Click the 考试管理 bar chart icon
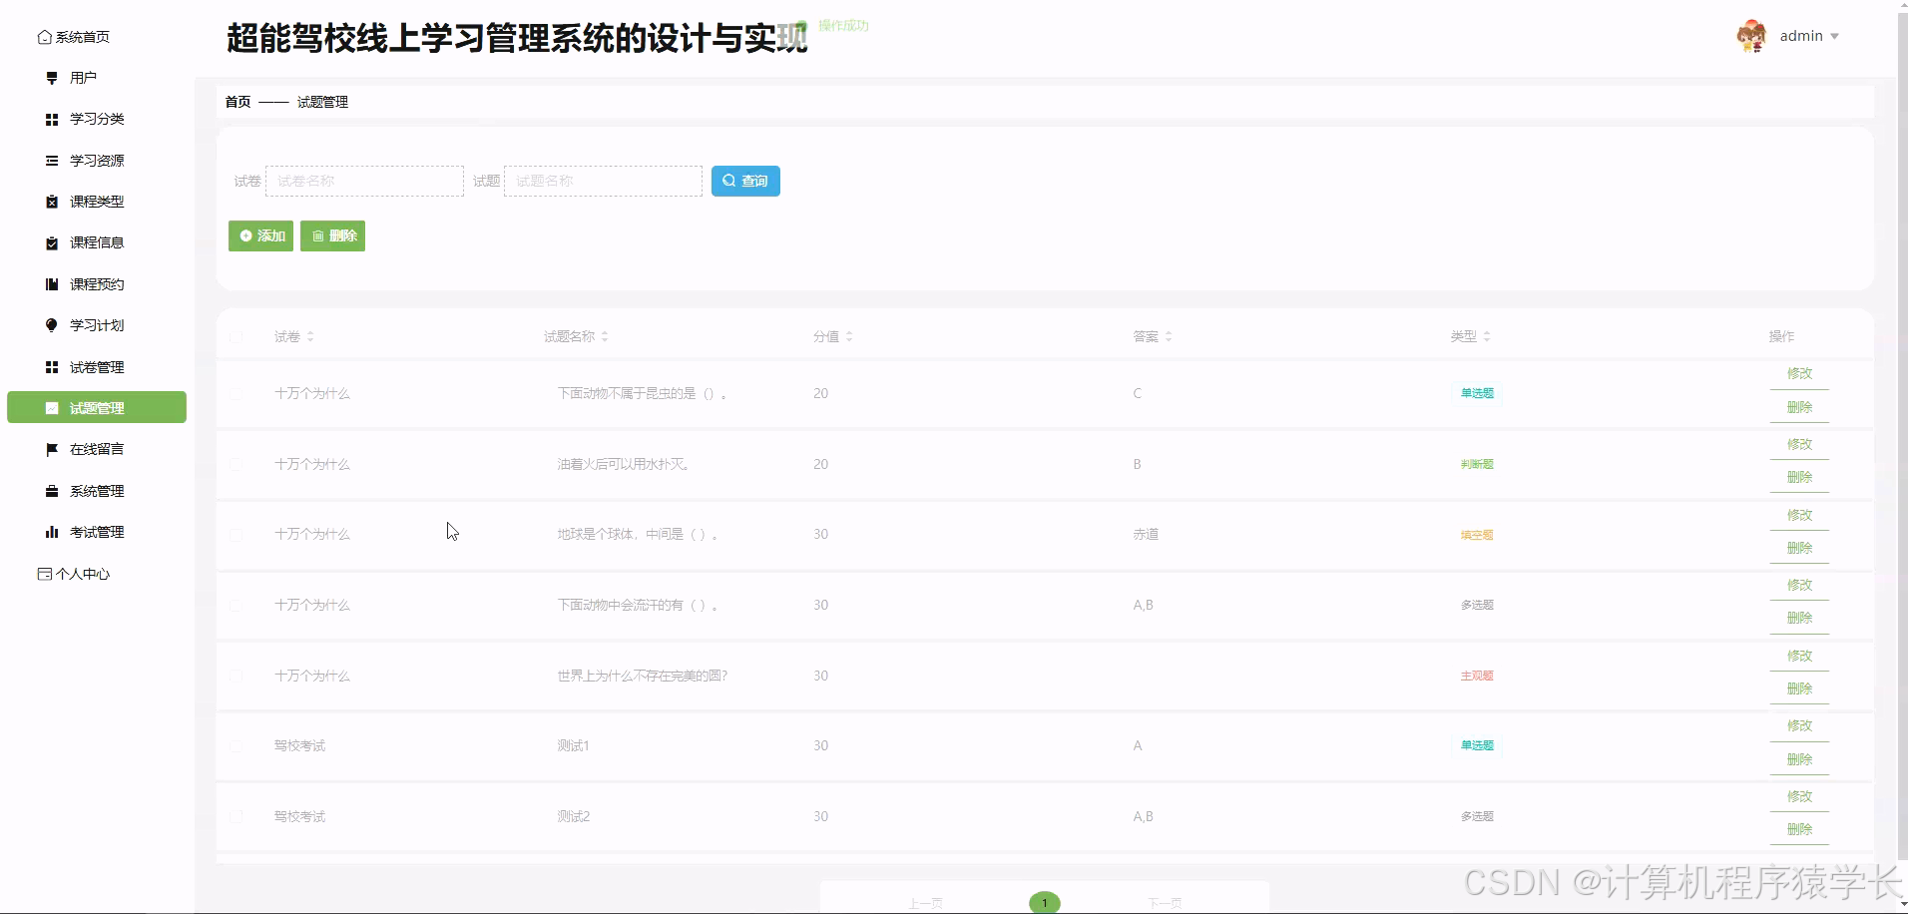The image size is (1908, 914). [52, 533]
